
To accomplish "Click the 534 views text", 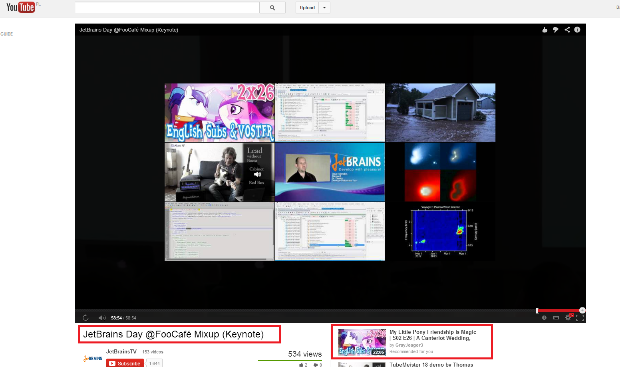I will coord(305,354).
